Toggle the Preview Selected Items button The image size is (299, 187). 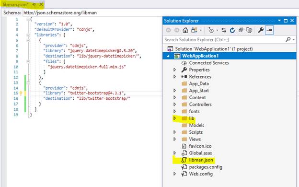click(269, 30)
